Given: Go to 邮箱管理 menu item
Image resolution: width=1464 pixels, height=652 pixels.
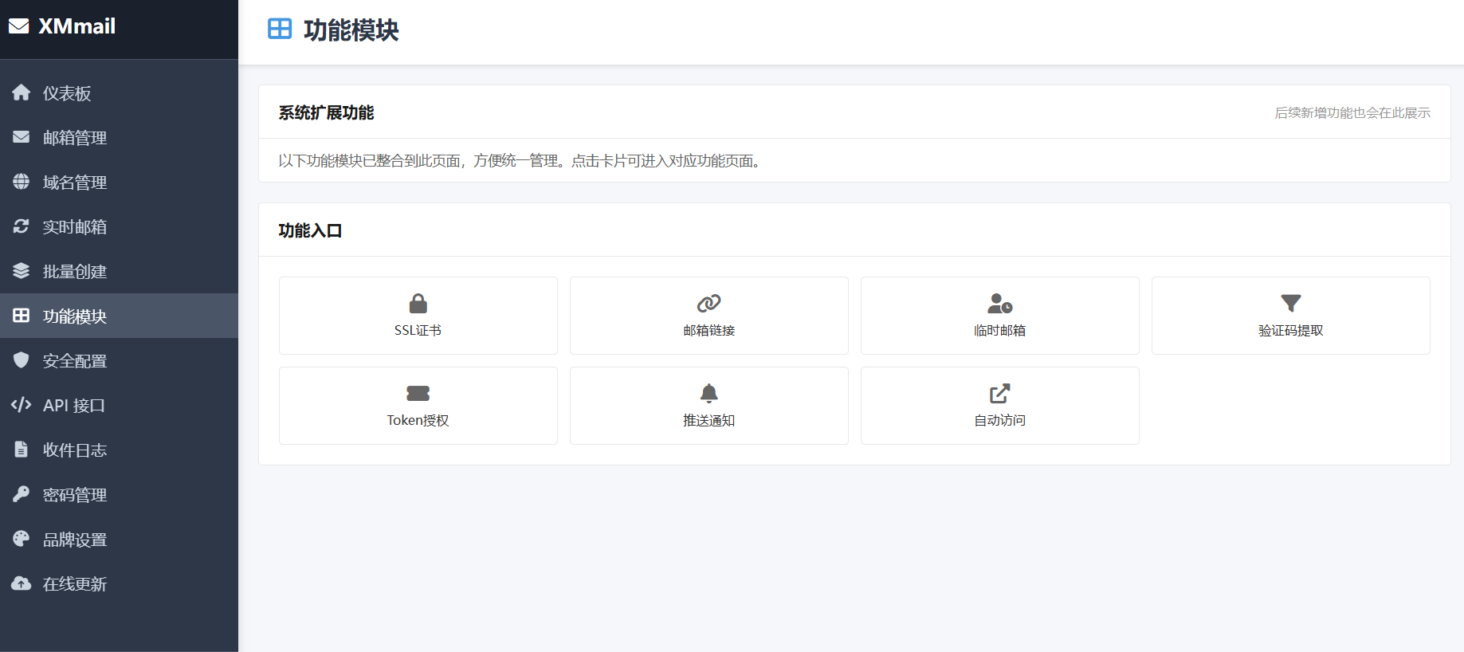Looking at the screenshot, I should 119,137.
